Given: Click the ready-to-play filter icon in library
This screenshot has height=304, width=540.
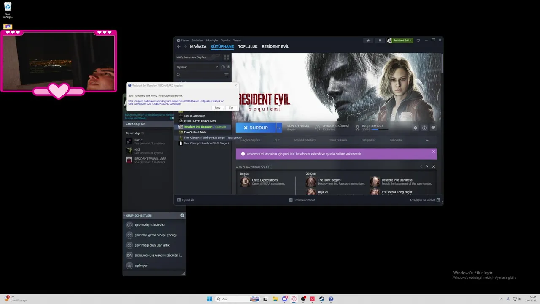Looking at the screenshot, I should pyautogui.click(x=229, y=67).
